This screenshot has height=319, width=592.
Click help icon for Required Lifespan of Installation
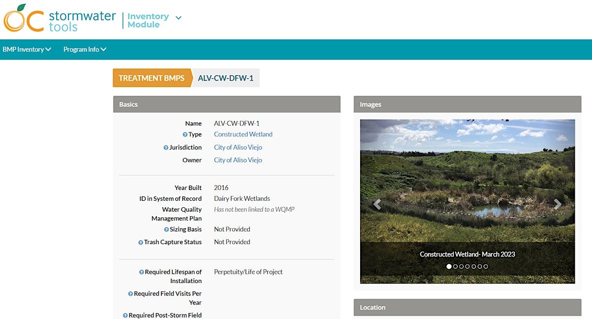tap(142, 272)
